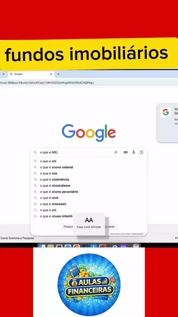Open Google Lens image search icon
178x317 pixels.
[142, 152]
